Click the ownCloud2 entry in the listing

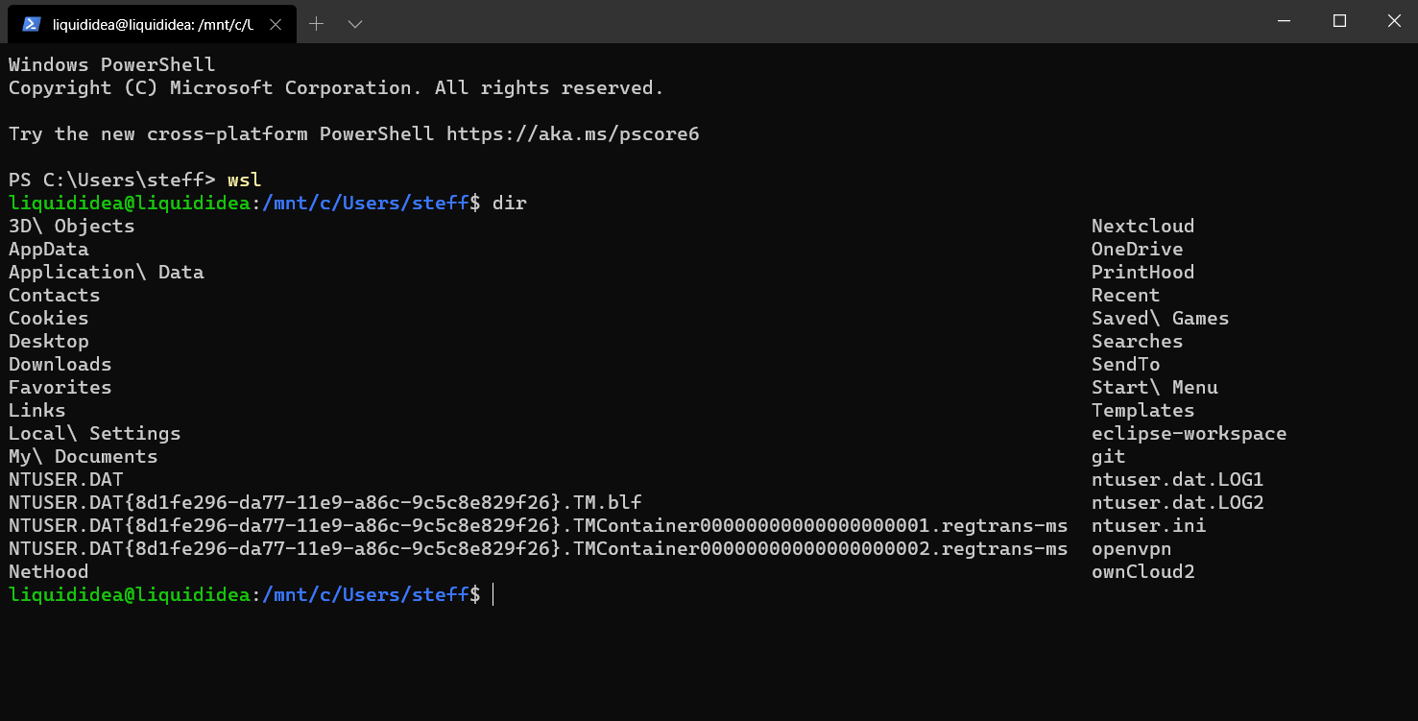point(1142,571)
